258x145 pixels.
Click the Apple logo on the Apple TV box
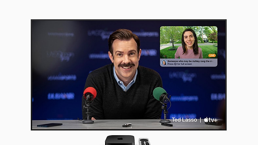pos(120,139)
